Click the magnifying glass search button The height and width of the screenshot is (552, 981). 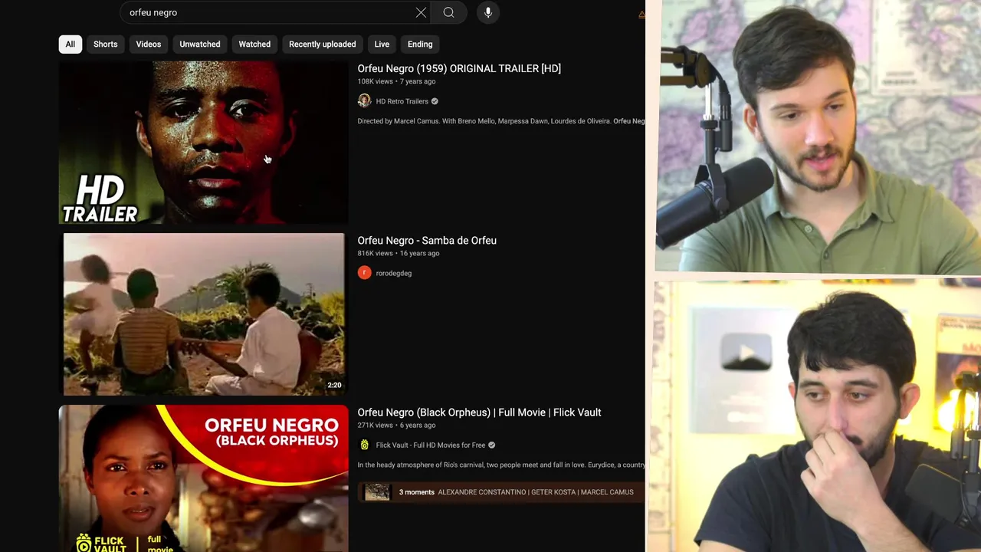tap(448, 12)
